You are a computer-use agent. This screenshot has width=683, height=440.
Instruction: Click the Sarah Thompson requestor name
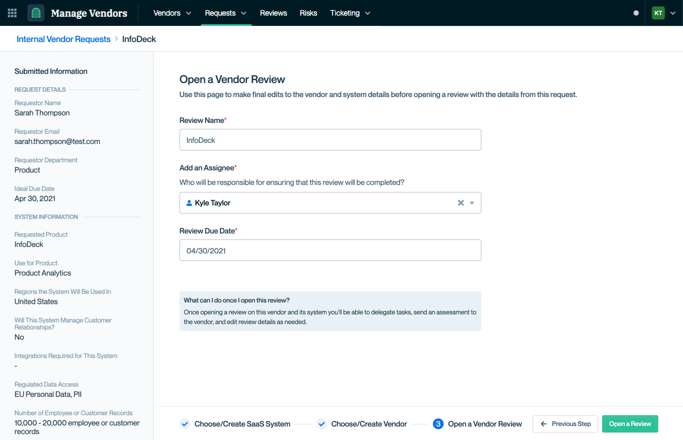(42, 113)
